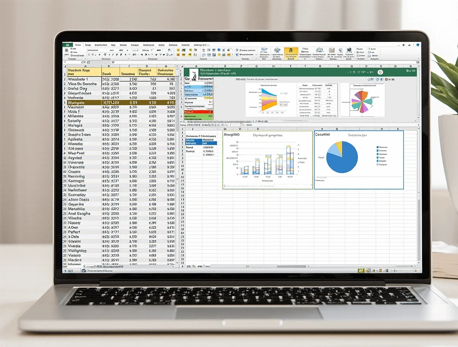Click the tallest bar in the column chart
The image size is (458, 347).
(x=289, y=160)
